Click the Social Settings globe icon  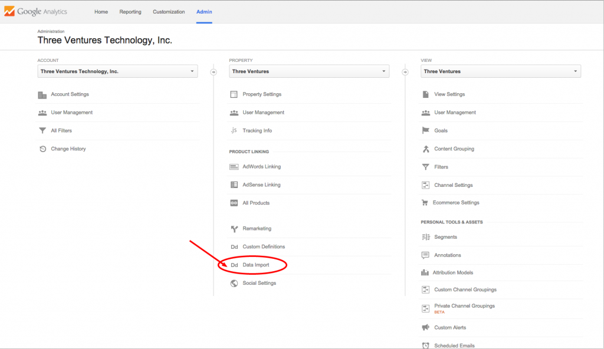tap(234, 284)
